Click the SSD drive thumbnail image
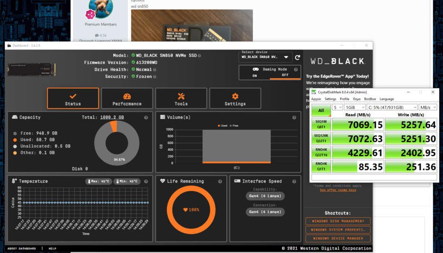This screenshot has height=253, width=443. [31, 69]
